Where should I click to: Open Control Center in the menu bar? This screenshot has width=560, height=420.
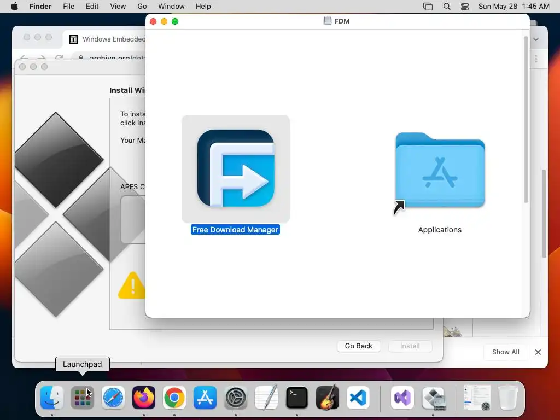pyautogui.click(x=465, y=7)
